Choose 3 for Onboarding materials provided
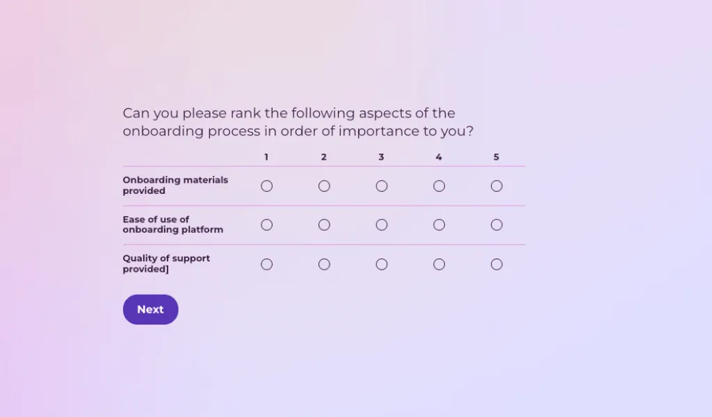 (x=382, y=186)
